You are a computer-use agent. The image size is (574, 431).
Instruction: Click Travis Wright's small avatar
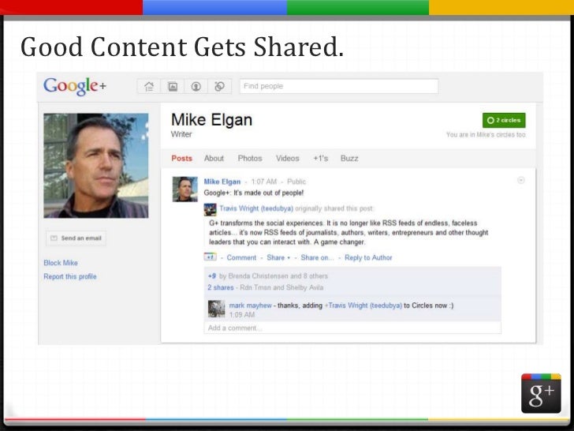pos(210,210)
